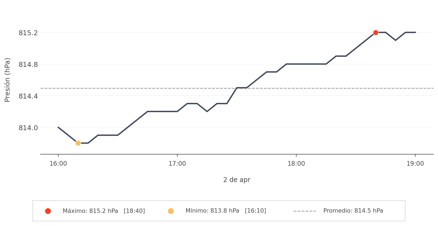This screenshot has height=226, width=438.
Task: Click the 814.8 pressure axis label
Action: 28,65
